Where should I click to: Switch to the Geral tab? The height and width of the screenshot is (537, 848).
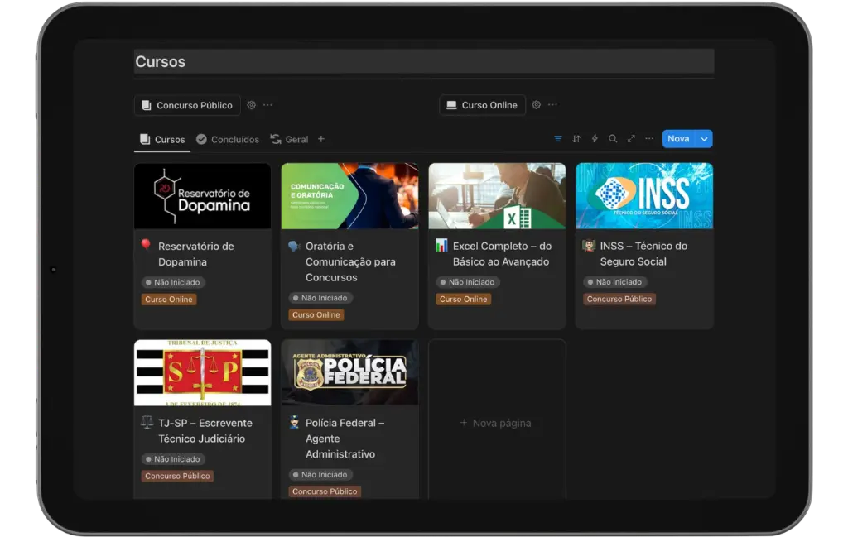click(289, 139)
